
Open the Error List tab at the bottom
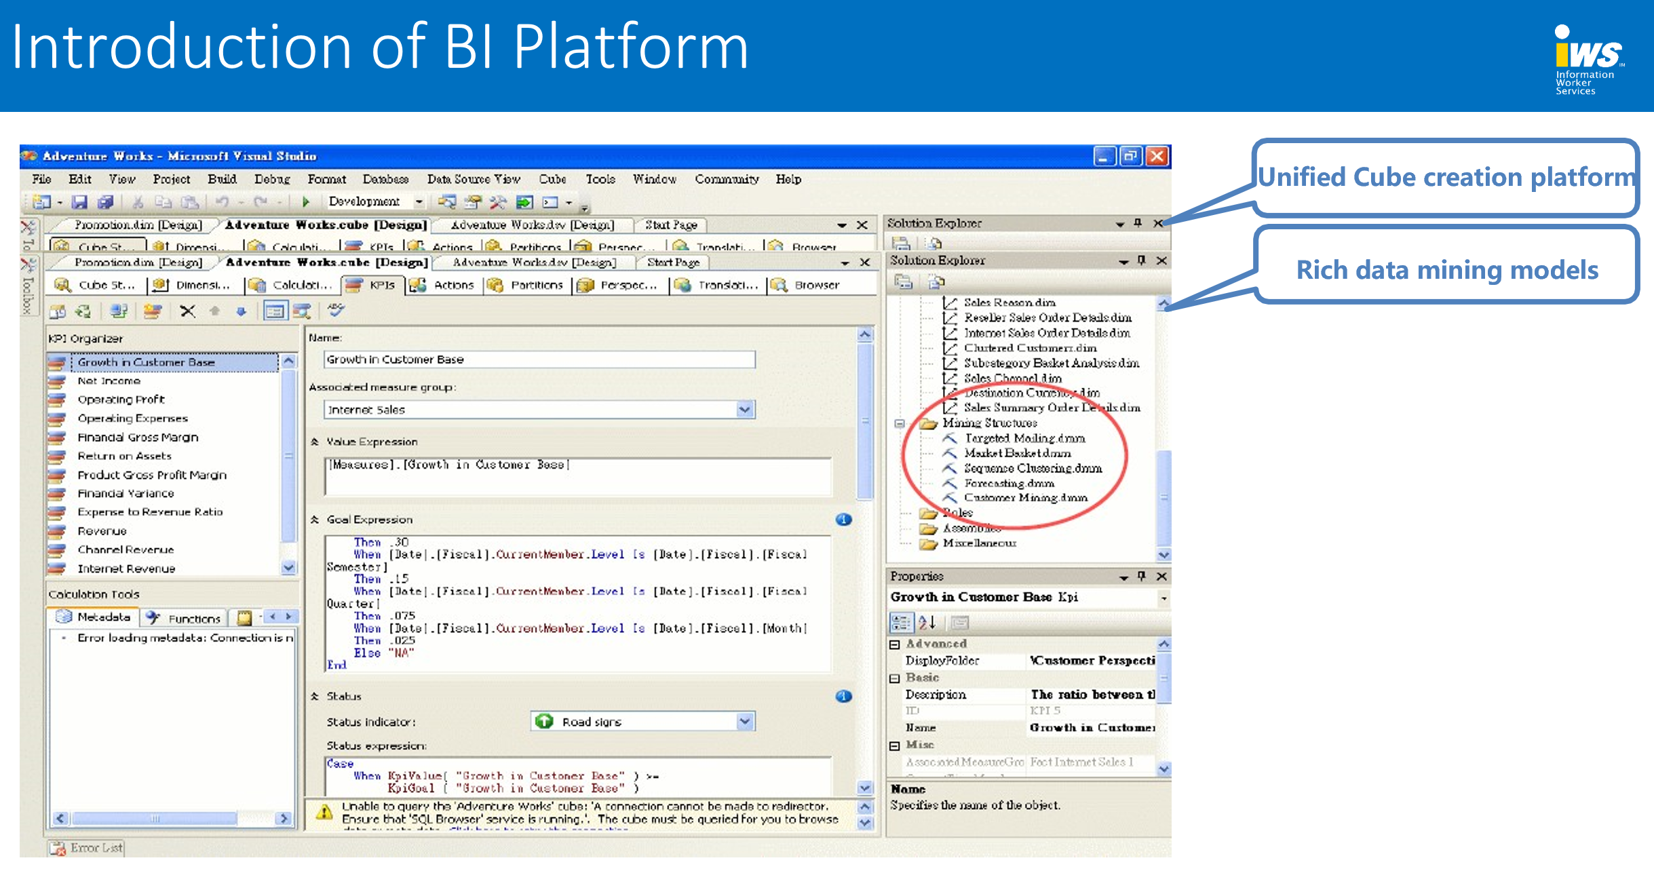(86, 848)
